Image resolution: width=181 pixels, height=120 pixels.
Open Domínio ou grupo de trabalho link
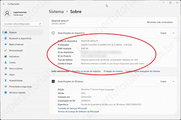click(x=86, y=71)
